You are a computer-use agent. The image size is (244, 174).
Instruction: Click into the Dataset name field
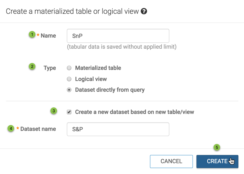tap(118, 129)
